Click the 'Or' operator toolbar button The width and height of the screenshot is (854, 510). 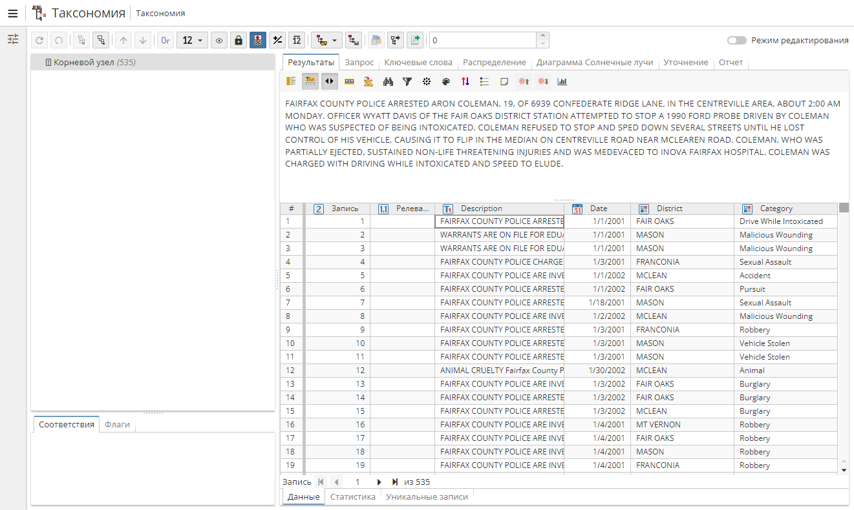click(x=165, y=40)
